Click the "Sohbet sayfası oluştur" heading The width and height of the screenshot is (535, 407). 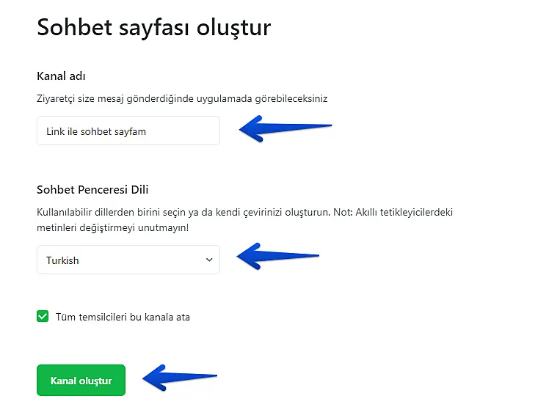153,28
